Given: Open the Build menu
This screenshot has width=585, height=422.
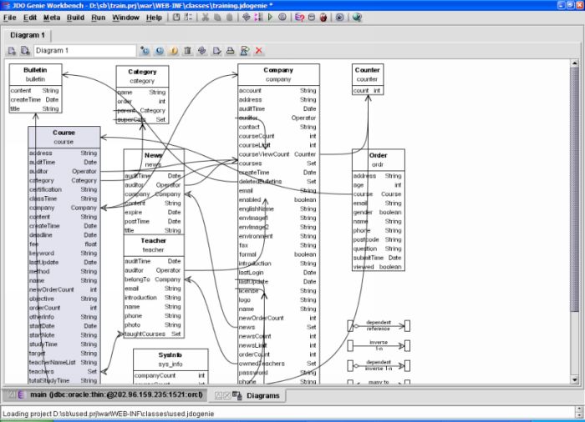Looking at the screenshot, I should click(75, 18).
